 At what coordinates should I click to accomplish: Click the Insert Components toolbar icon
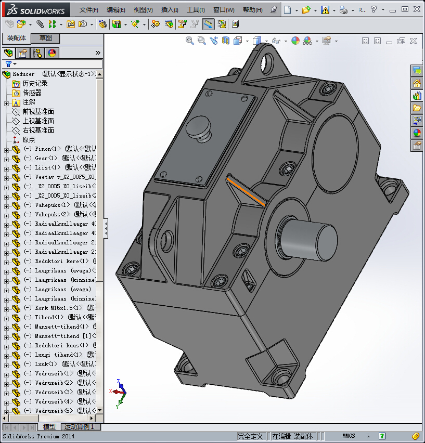(21, 24)
